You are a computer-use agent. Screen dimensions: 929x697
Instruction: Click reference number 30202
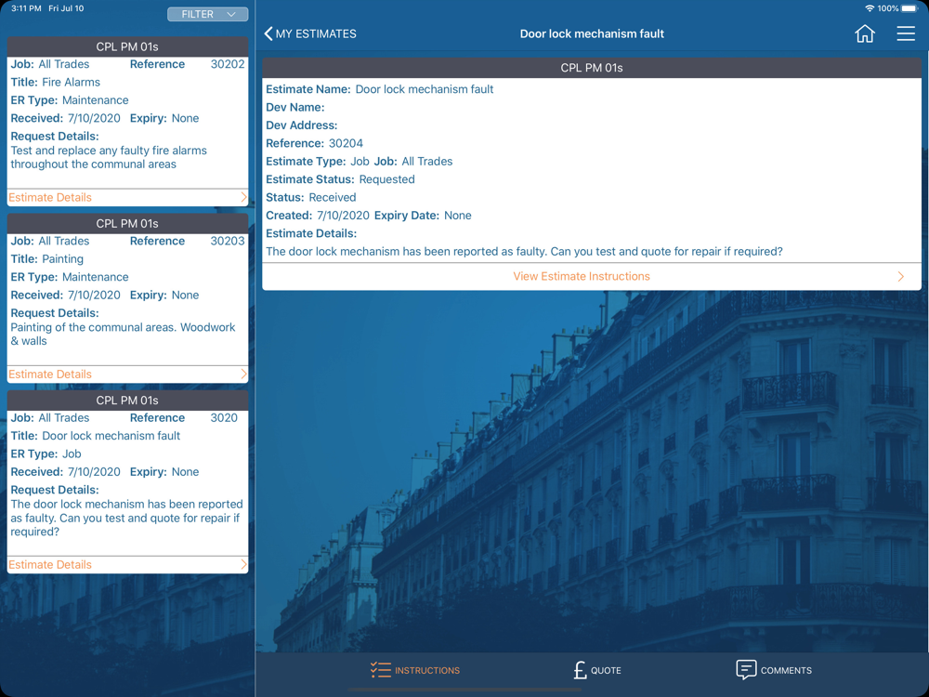click(x=228, y=64)
